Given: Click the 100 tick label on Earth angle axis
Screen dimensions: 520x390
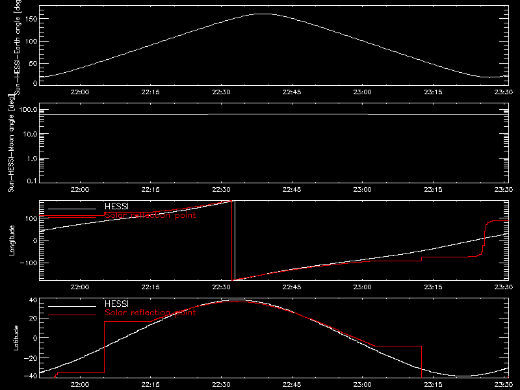Looking at the screenshot, I should click(x=31, y=41).
